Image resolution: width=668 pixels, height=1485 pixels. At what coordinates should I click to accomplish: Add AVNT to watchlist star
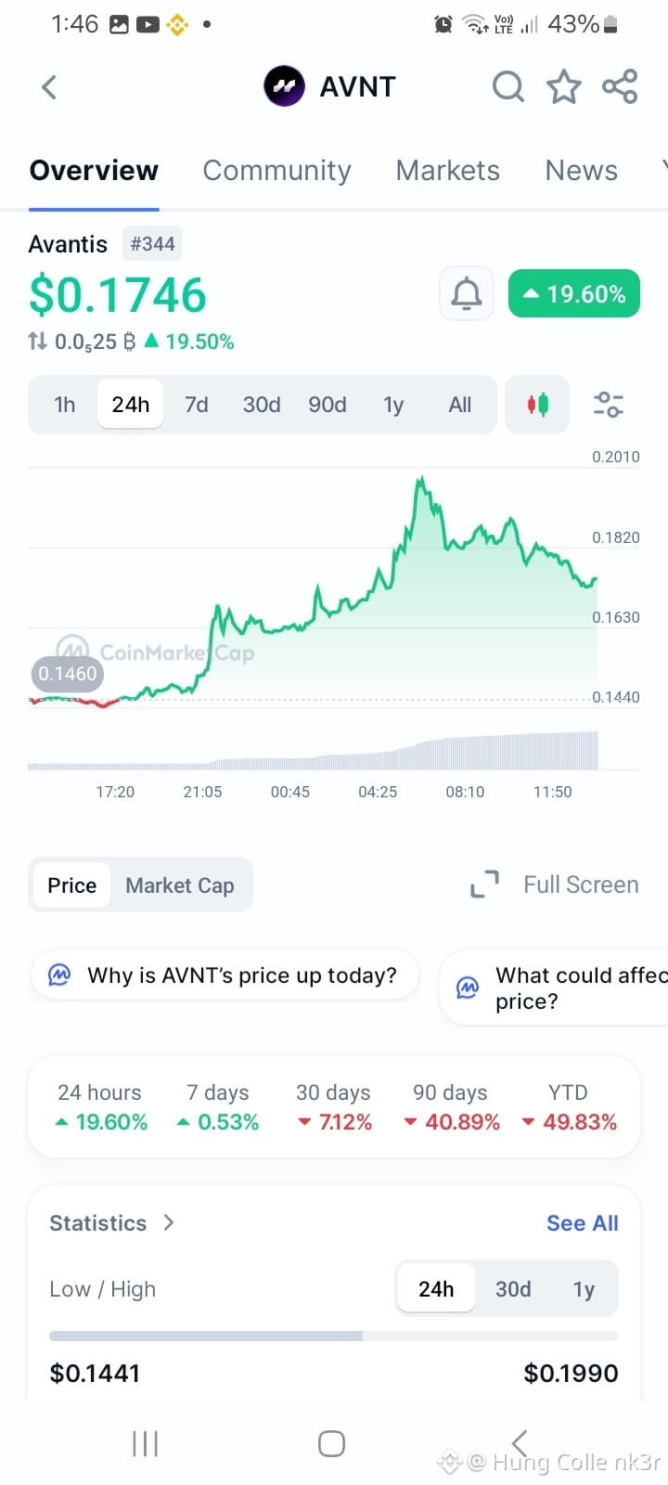click(x=563, y=87)
